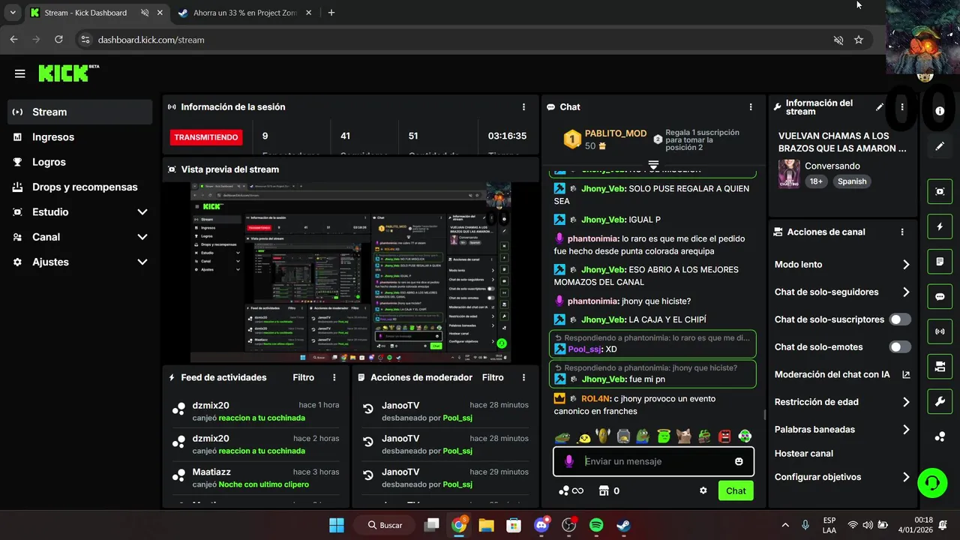Click Hostear canal
The image size is (960, 540).
point(803,454)
